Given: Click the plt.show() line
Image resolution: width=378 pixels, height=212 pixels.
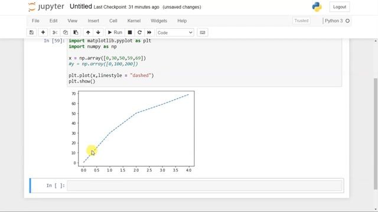Looking at the screenshot, I should 82,81.
